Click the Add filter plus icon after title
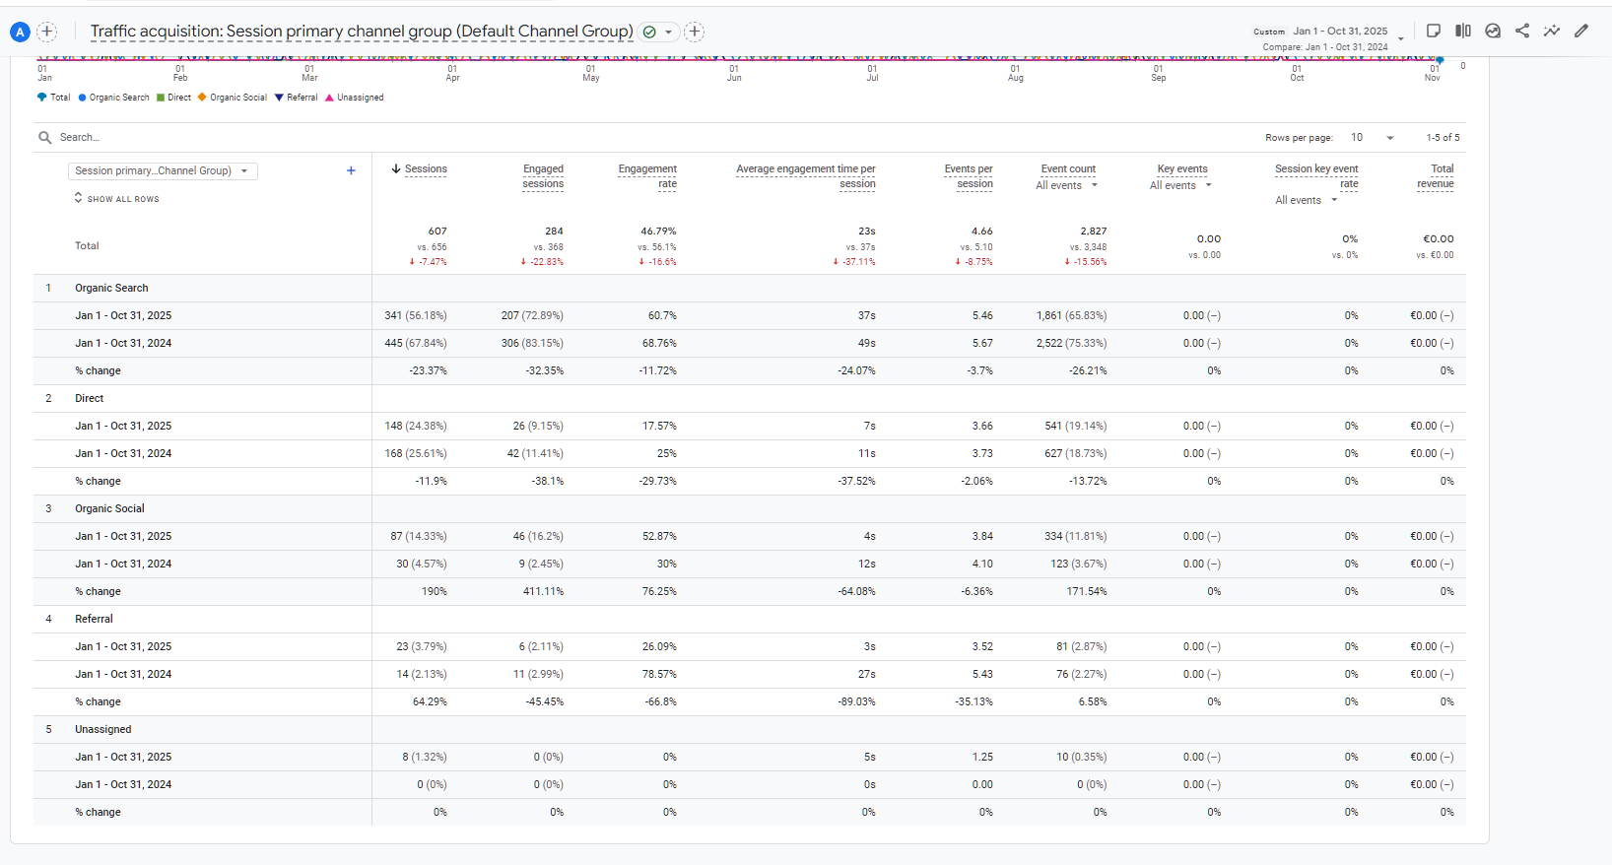This screenshot has height=865, width=1612. point(695,32)
